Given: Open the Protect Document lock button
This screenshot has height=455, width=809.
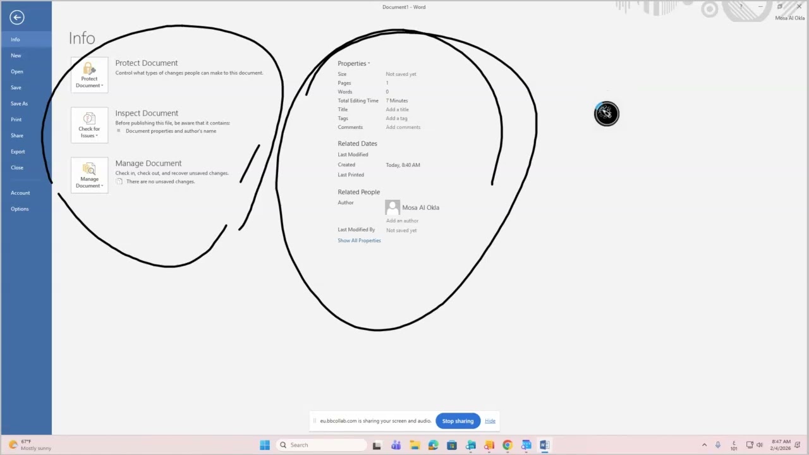Looking at the screenshot, I should coord(89,75).
